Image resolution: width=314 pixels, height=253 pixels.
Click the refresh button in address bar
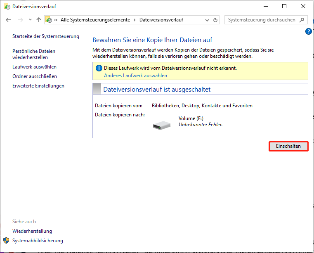pos(215,20)
